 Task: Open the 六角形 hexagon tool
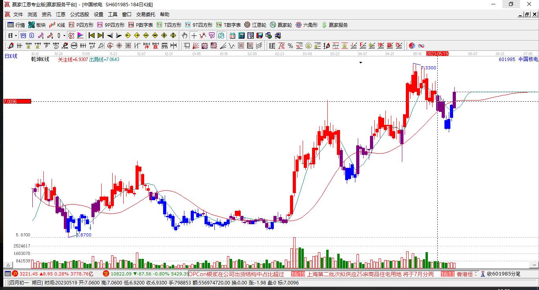(x=307, y=25)
